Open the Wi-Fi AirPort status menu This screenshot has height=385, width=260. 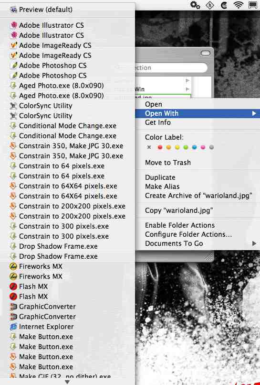coord(238,5)
